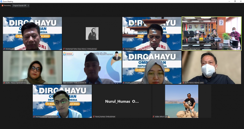Image resolution: width=244 pixels, height=129 pixels.
Task: Expand the Original Sound dropdown arrow
Action: click(x=28, y=5)
